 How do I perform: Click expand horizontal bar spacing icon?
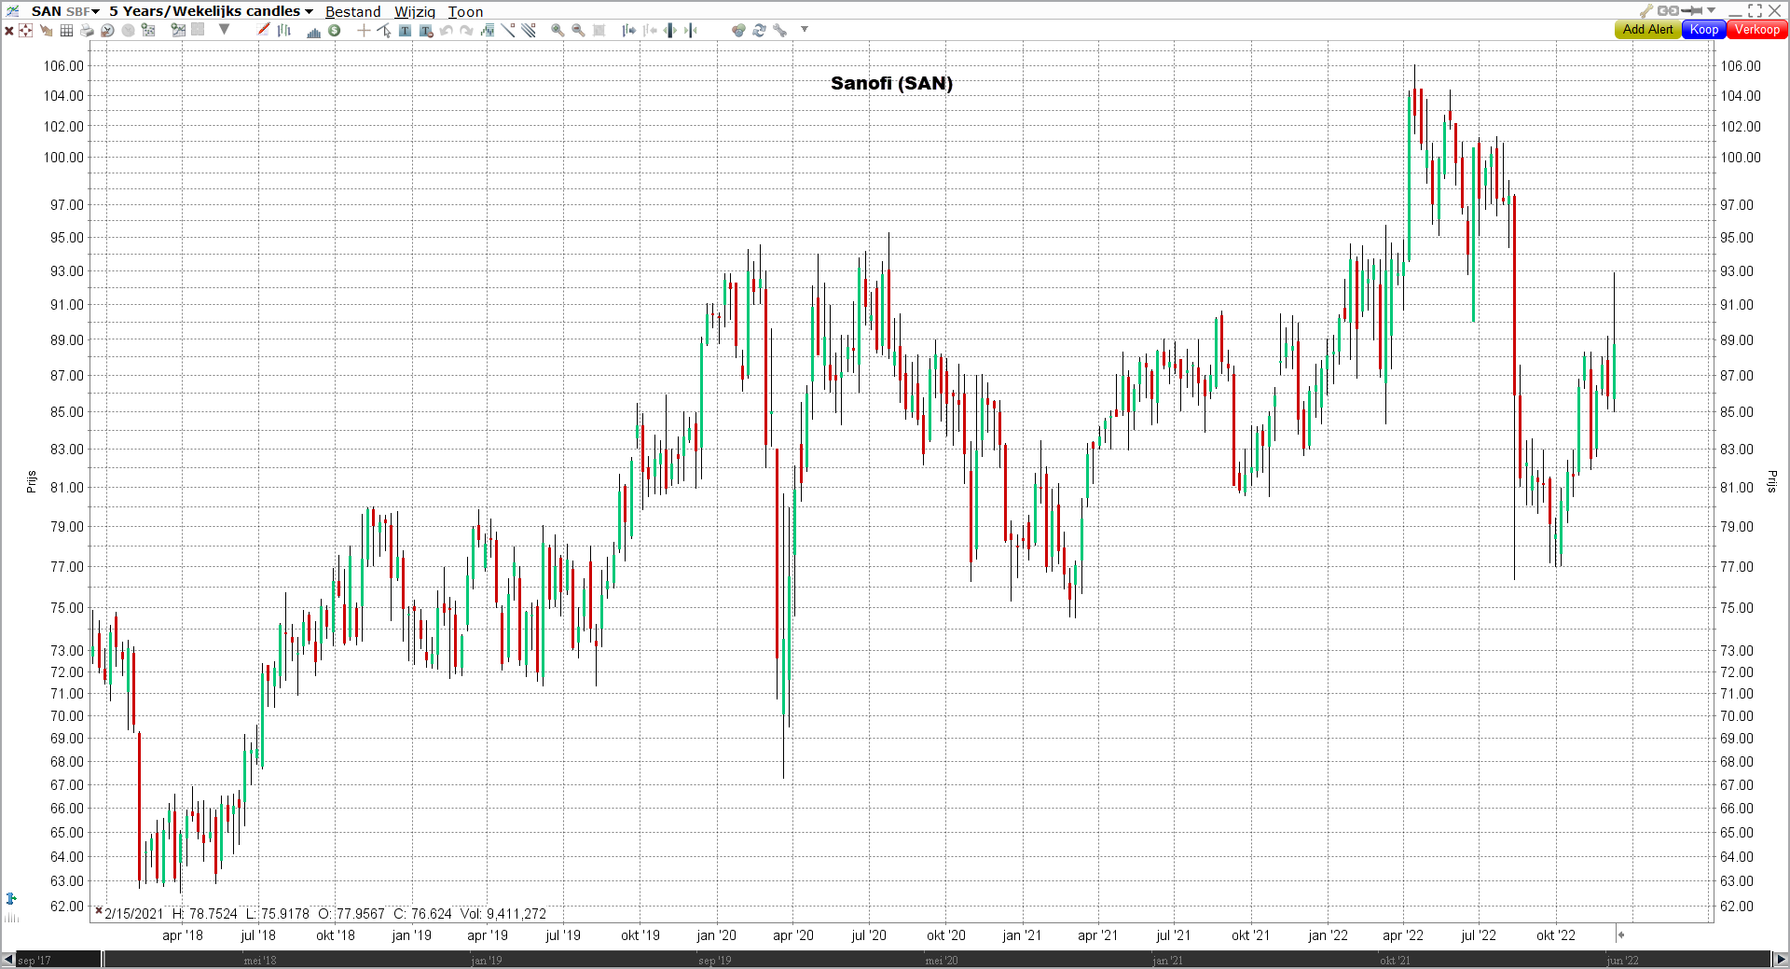pos(670,31)
